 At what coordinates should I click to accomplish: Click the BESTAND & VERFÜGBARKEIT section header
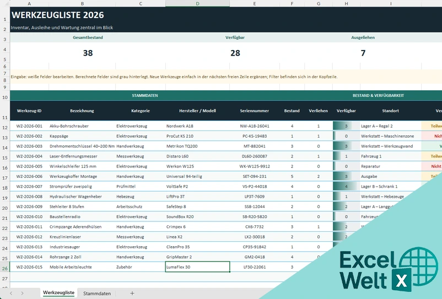pyautogui.click(x=378, y=95)
